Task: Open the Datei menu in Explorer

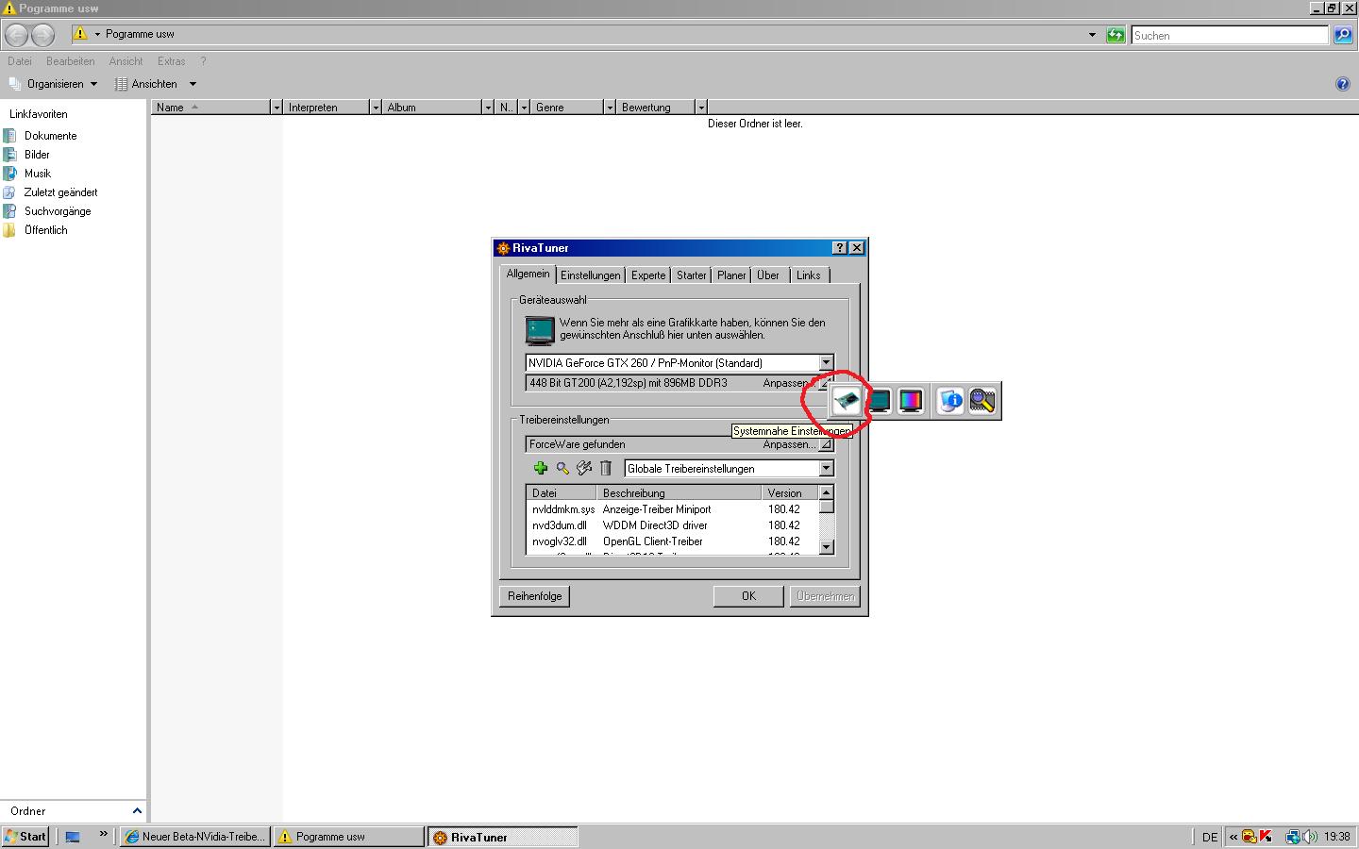Action: coord(19,61)
